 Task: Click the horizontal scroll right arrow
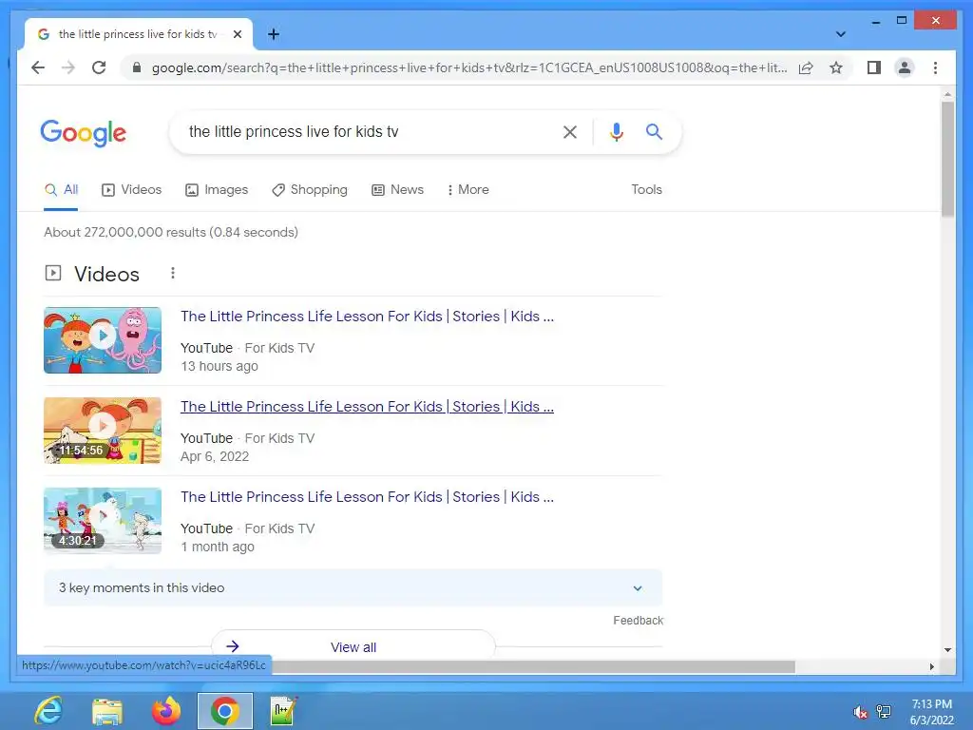coord(931,666)
